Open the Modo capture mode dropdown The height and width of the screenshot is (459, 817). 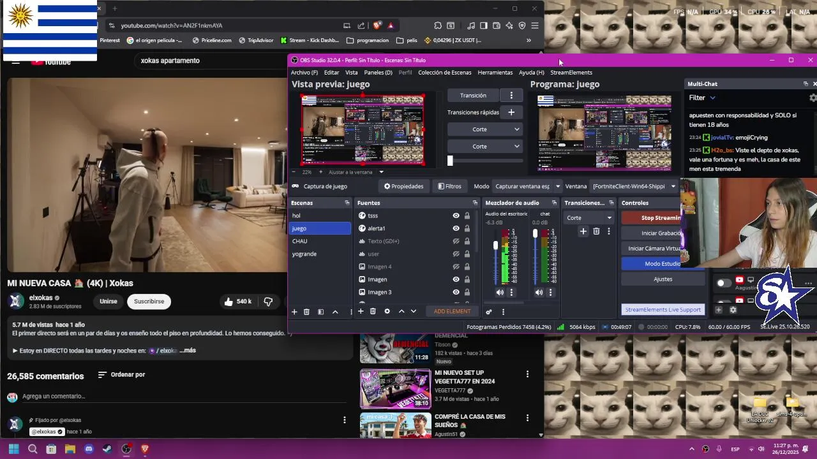tap(527, 186)
